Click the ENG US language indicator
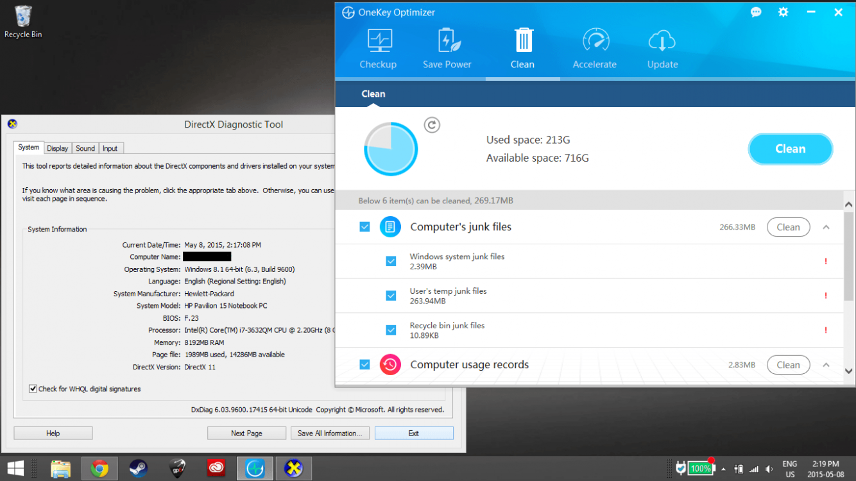 pos(790,469)
